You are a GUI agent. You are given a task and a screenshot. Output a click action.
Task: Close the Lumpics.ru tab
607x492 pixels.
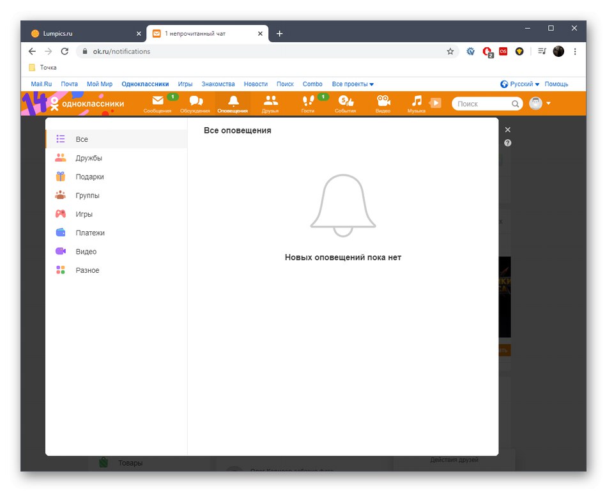(x=139, y=34)
